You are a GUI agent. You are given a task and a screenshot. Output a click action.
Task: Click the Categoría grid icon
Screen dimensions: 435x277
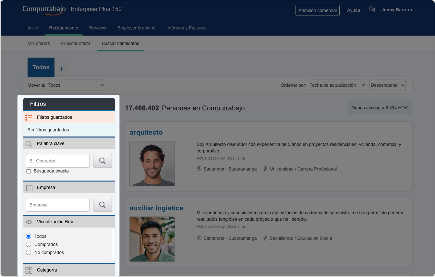point(29,270)
